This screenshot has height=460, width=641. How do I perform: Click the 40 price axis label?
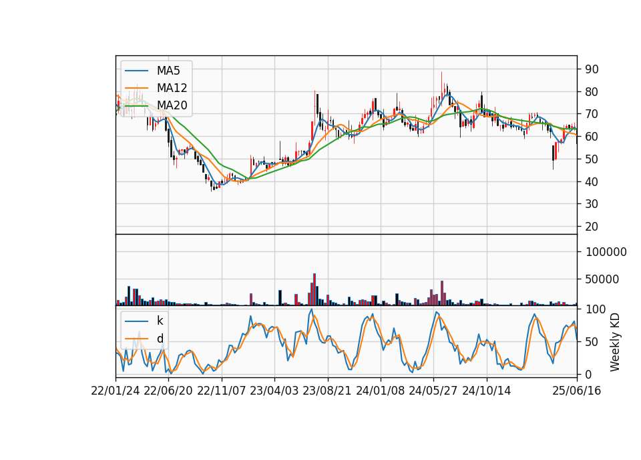[592, 181]
